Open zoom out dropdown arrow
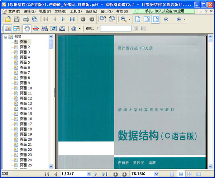This screenshot has width=215, height=178. 172,19
